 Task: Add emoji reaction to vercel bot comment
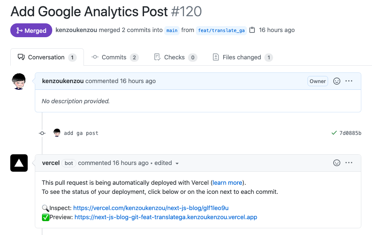[x=337, y=163]
